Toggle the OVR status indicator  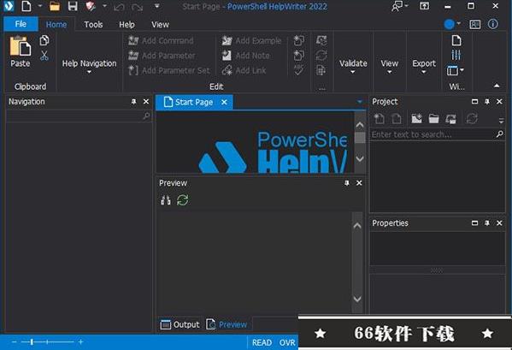(x=287, y=342)
